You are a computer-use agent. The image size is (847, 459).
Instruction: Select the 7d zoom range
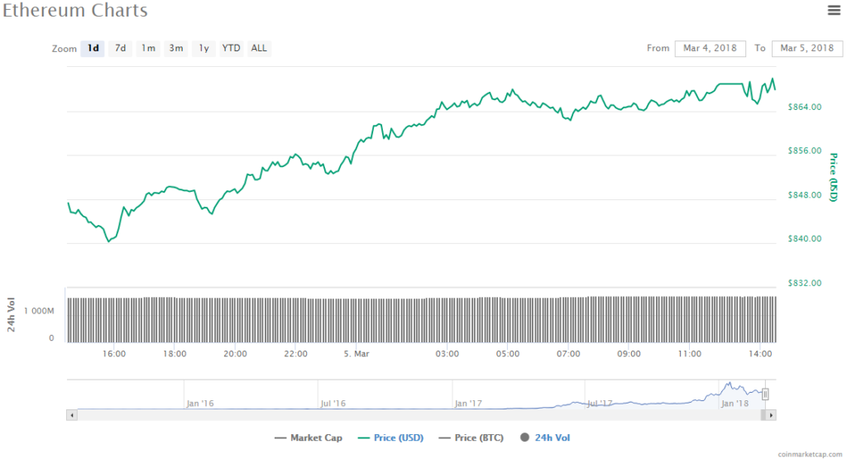(120, 48)
